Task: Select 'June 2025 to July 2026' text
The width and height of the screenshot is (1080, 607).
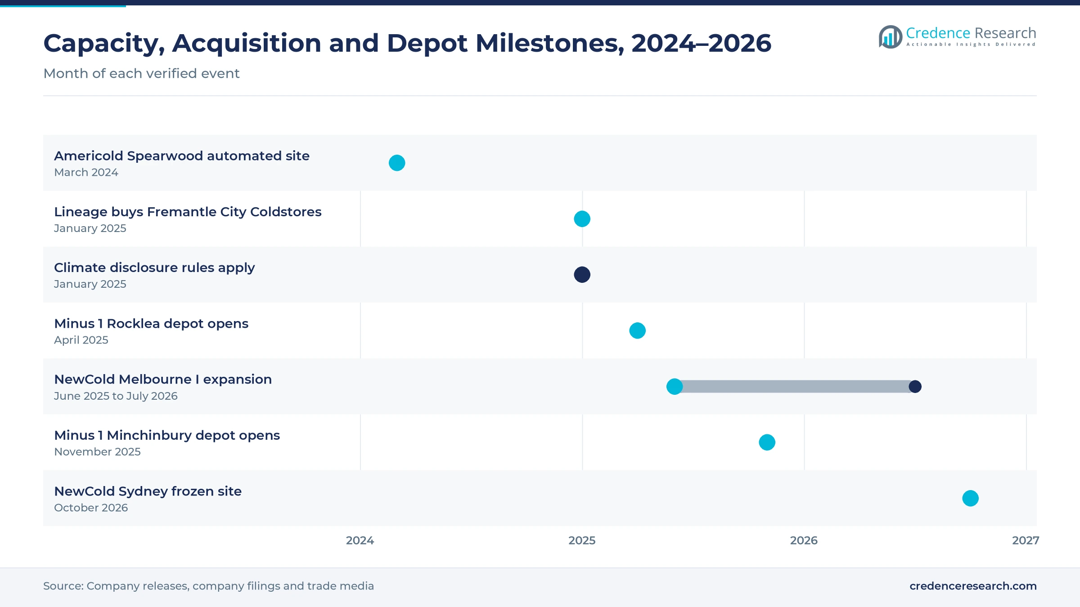Action: click(116, 396)
